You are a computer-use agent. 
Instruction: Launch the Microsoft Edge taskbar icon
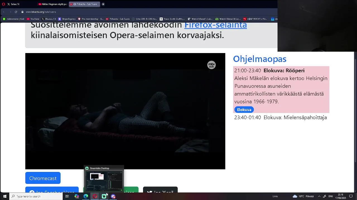tap(86, 196)
